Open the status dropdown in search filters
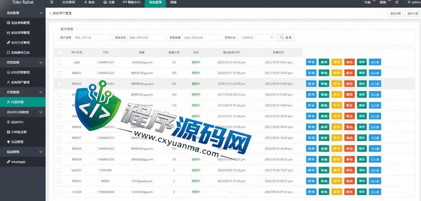421x201 pixels. coord(256,37)
